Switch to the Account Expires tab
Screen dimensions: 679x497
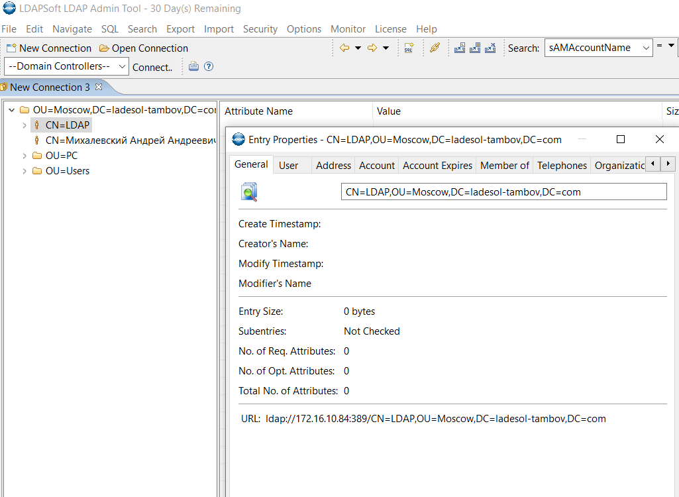(437, 166)
